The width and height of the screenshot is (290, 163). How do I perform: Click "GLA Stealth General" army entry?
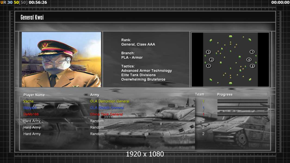coord(107,108)
